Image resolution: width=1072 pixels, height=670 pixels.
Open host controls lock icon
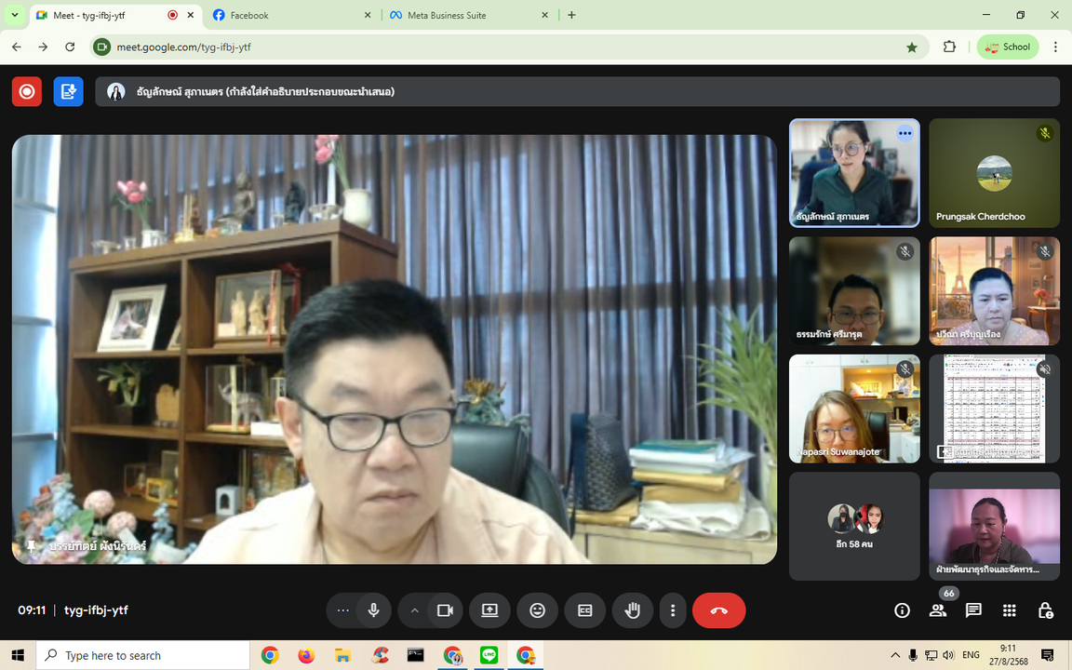tap(1045, 610)
